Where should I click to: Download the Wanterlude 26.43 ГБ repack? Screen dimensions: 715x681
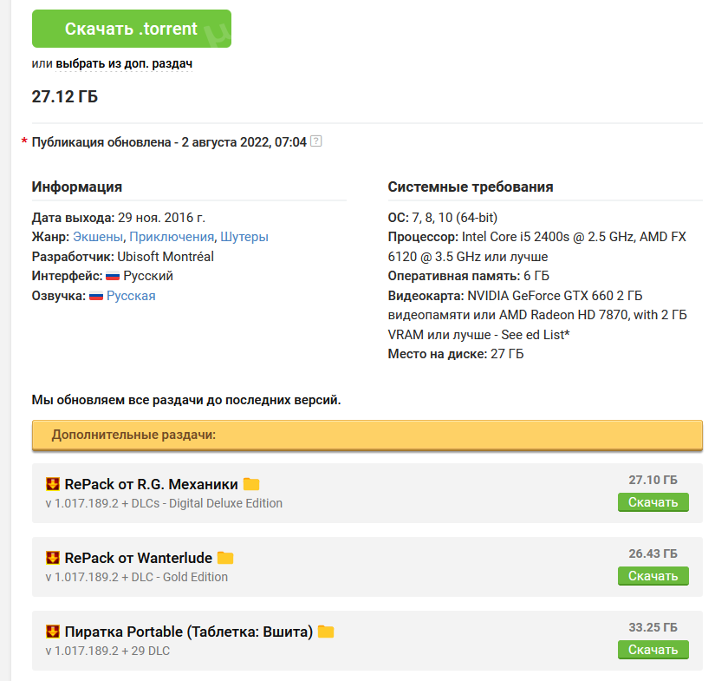click(x=653, y=576)
